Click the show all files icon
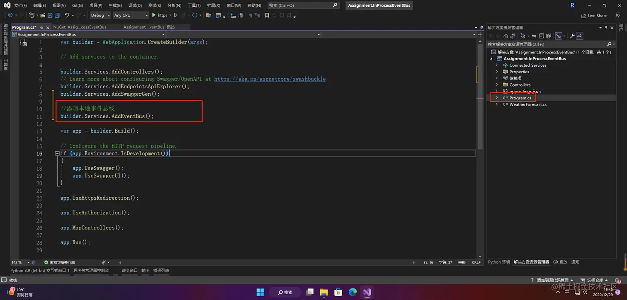 (549, 36)
